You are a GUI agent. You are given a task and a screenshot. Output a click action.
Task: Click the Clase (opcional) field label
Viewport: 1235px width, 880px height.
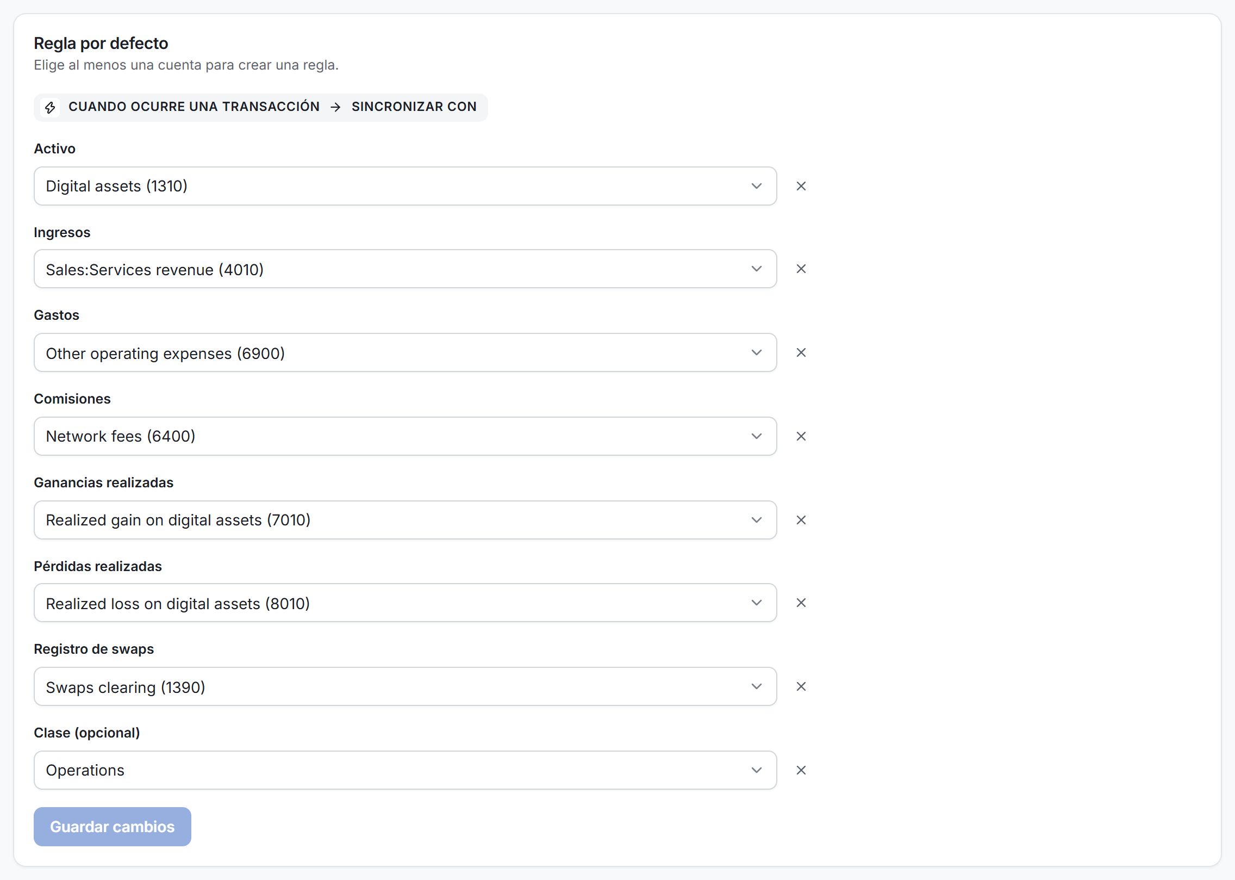tap(87, 733)
